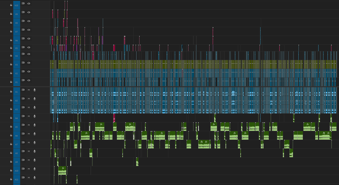Click the microphone icon on track A5
Viewport: 339px width, 185px height.
(x=34, y=125)
